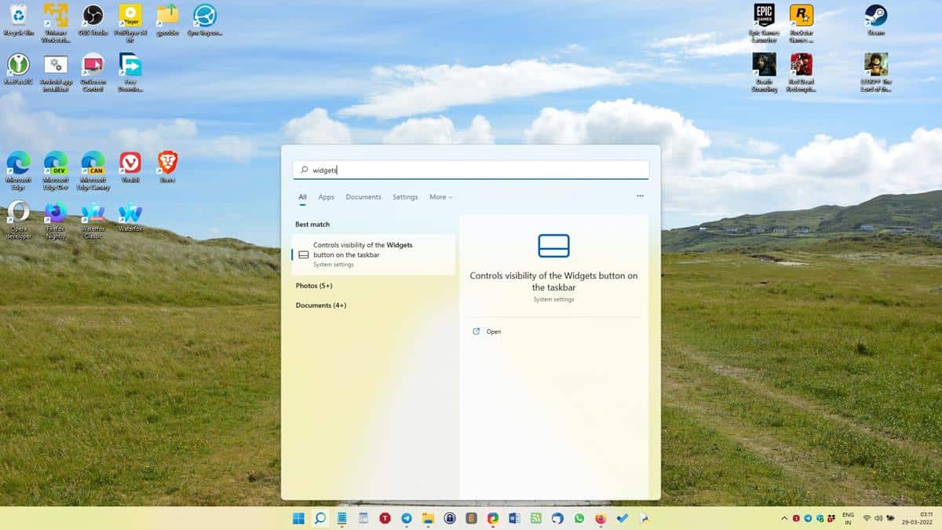The image size is (942, 530).
Task: Switch to the Apps search tab
Action: click(x=326, y=197)
